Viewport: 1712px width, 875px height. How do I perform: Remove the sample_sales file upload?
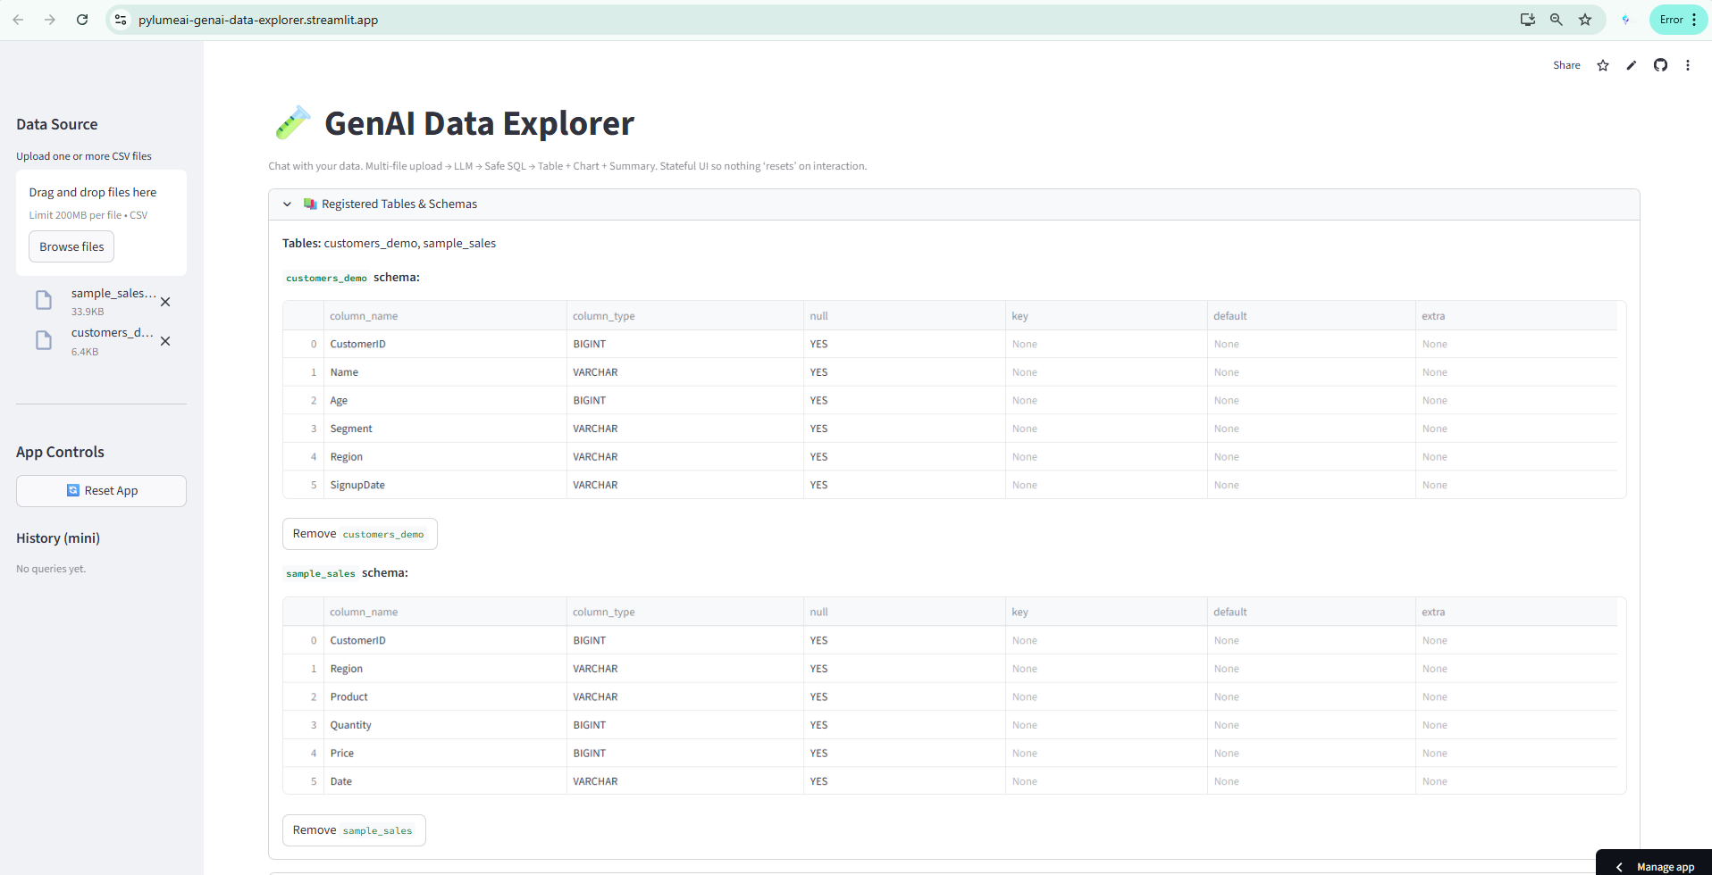[x=165, y=302]
